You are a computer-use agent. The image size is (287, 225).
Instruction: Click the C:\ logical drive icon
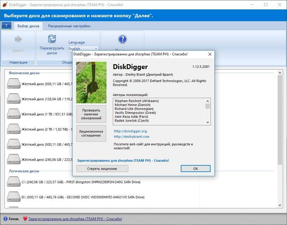coord(14,182)
